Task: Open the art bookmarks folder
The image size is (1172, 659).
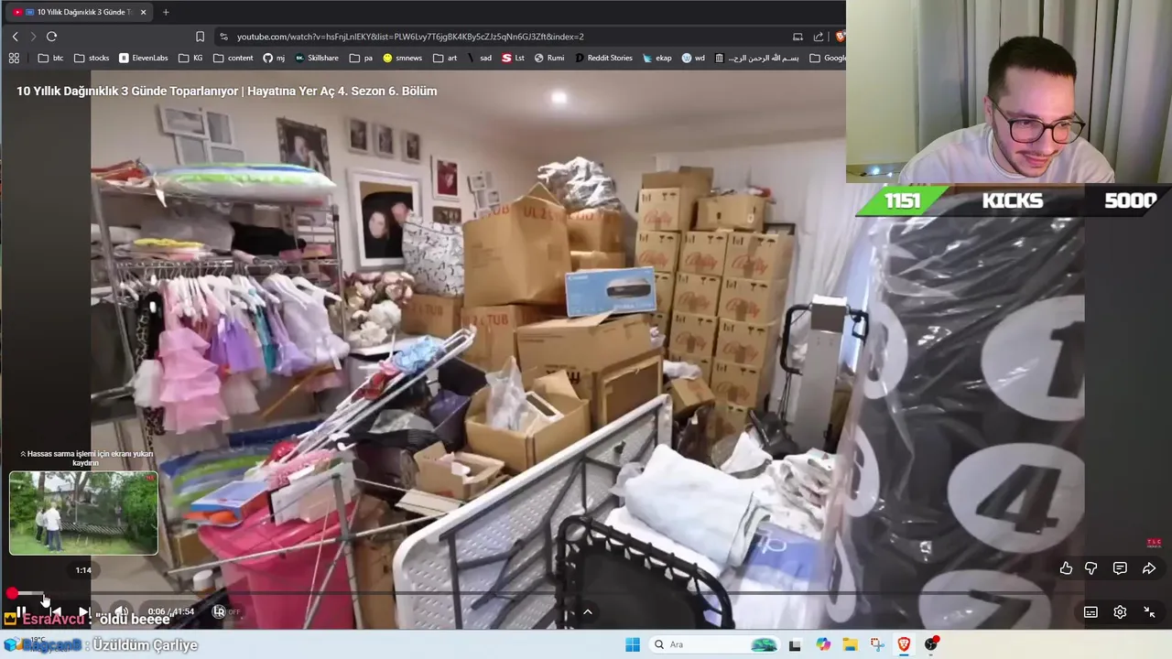Action: point(445,58)
